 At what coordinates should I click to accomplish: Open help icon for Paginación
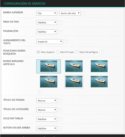click(60, 32)
